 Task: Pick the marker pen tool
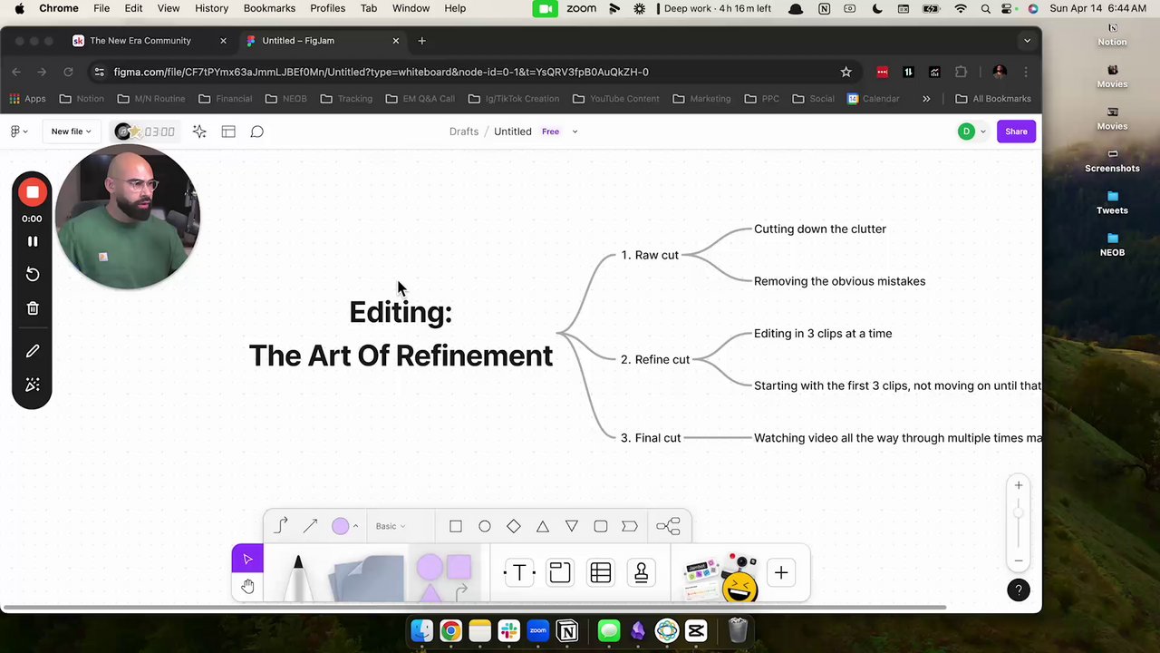[x=297, y=577]
